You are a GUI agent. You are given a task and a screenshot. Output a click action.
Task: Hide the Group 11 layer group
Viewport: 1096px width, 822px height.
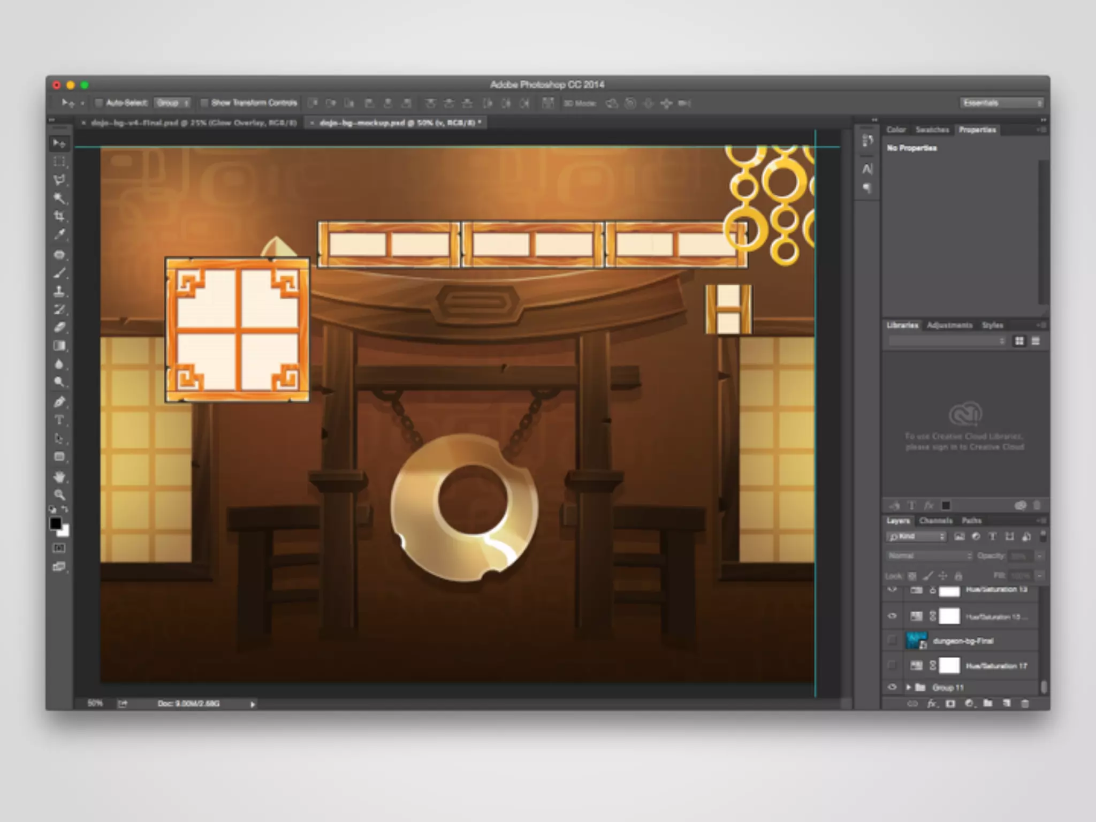(892, 687)
